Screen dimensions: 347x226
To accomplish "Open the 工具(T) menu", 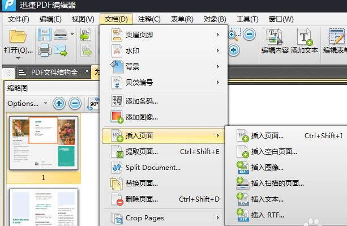I will tap(247, 19).
